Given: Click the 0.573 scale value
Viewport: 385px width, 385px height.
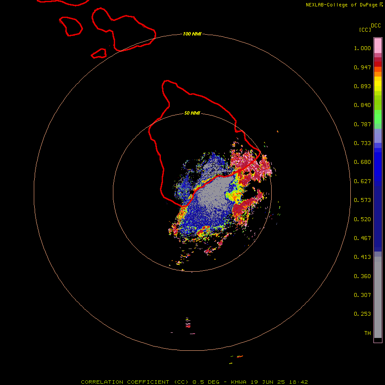Looking at the screenshot, I should click(362, 200).
